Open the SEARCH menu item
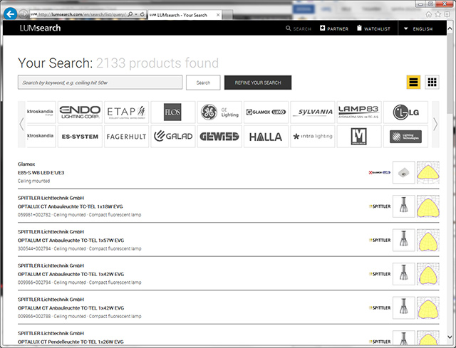456x348 pixels. pos(299,28)
